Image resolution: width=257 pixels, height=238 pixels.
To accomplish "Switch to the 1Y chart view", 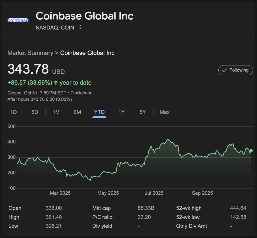I will tap(122, 112).
